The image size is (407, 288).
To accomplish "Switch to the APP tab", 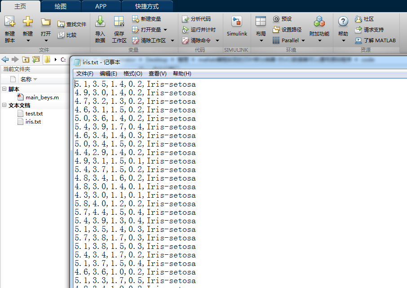I will click(101, 6).
